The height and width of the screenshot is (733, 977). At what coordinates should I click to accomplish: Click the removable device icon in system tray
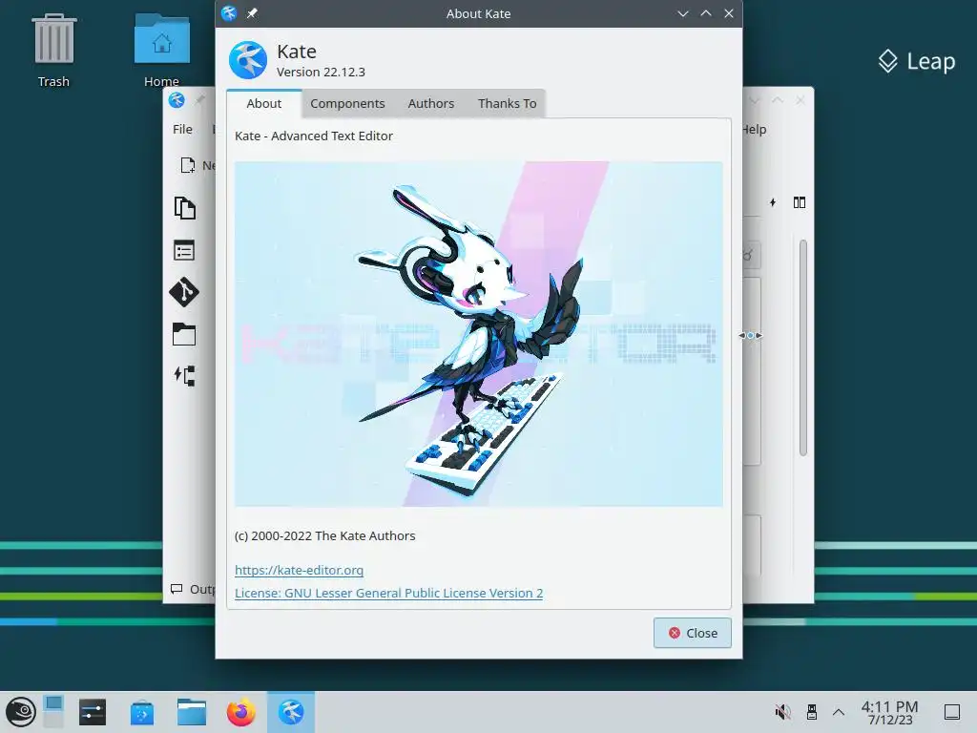tap(811, 712)
